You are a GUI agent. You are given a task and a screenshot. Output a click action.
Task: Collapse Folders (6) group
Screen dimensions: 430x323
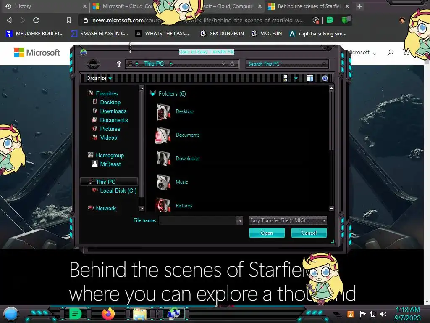pos(153,93)
